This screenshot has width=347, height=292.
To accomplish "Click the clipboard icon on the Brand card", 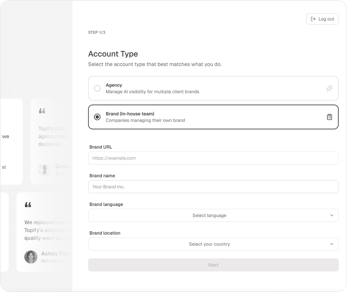I will tap(329, 117).
